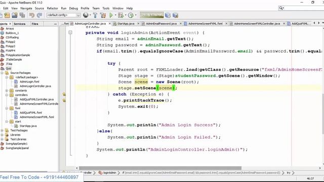Switch to the Services tab

point(19,24)
